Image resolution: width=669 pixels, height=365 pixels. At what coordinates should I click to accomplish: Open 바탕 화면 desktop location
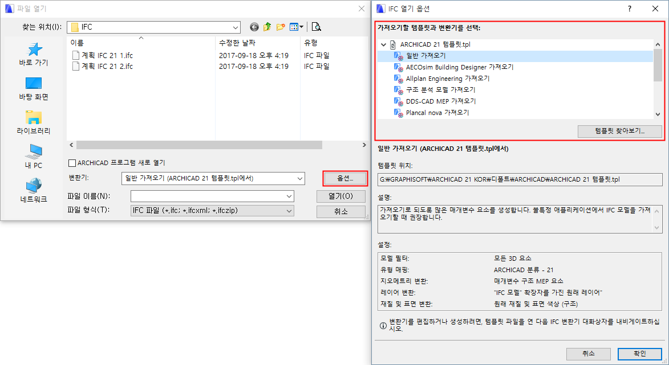tap(34, 83)
